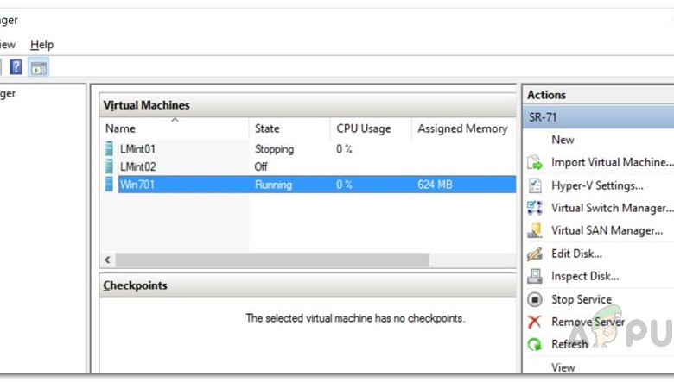Viewport: 674px width, 382px height.
Task: Click the horizontal scrollbar left arrow
Action: tap(108, 260)
